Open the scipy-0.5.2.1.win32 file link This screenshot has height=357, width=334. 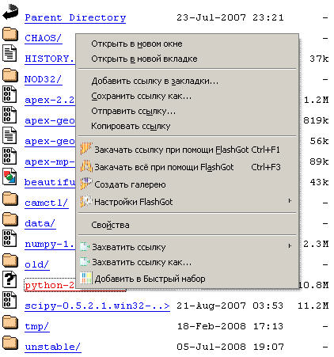point(97,306)
